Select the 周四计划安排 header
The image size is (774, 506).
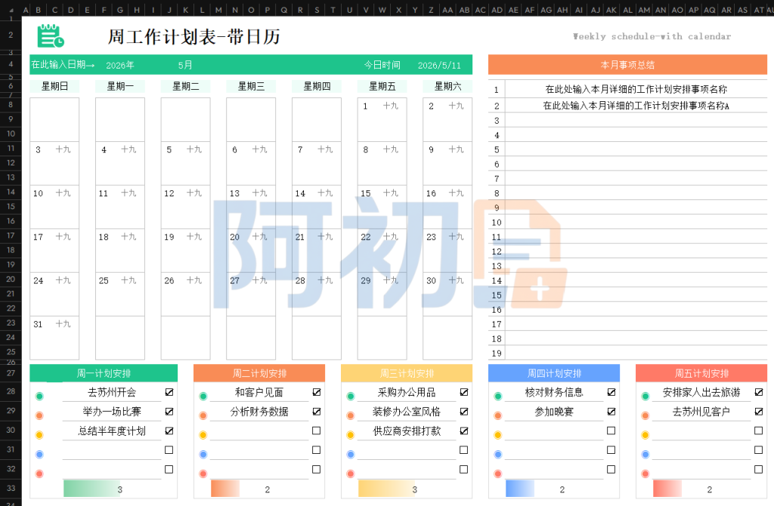tap(554, 373)
